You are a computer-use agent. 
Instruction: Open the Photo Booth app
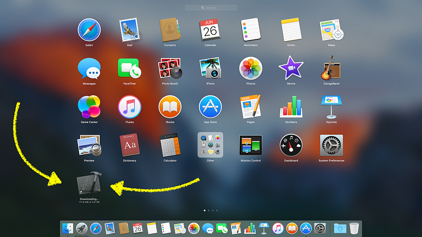170,68
